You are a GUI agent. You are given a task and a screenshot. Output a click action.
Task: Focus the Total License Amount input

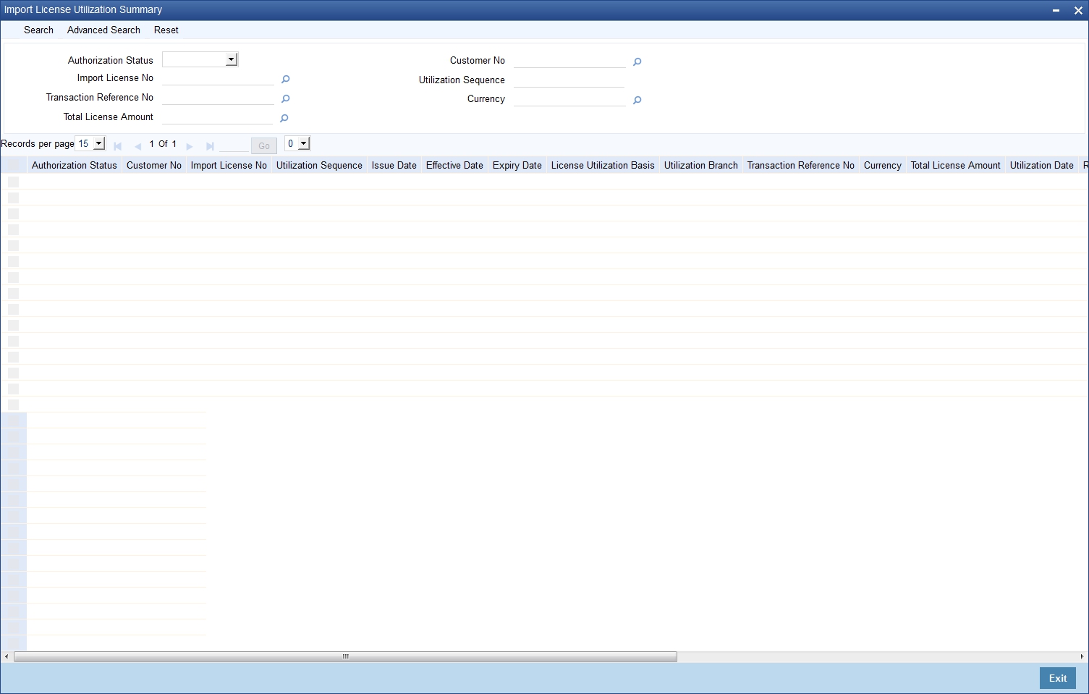click(x=218, y=117)
